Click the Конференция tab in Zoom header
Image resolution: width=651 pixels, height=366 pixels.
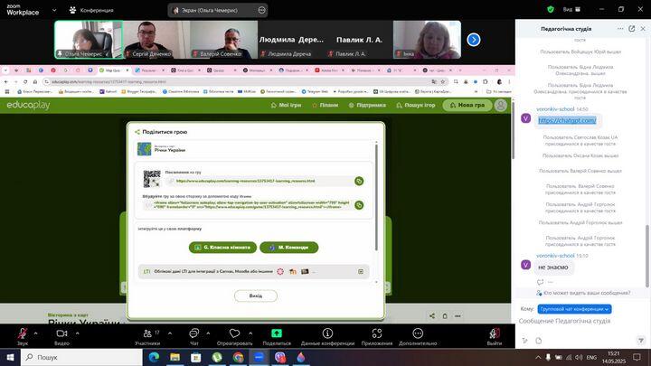tap(91, 10)
